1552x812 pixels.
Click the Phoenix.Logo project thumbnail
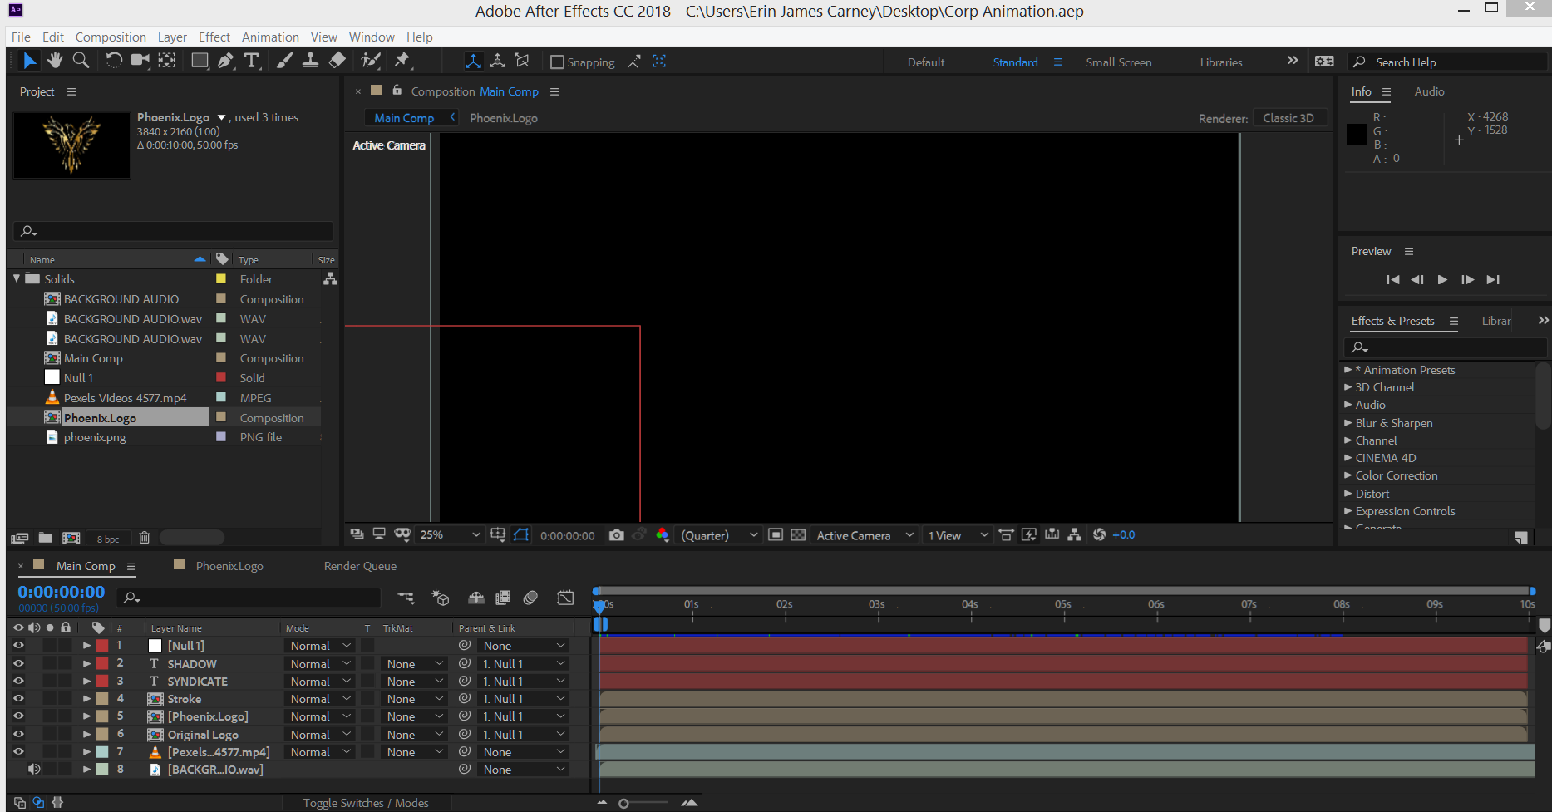tap(72, 145)
